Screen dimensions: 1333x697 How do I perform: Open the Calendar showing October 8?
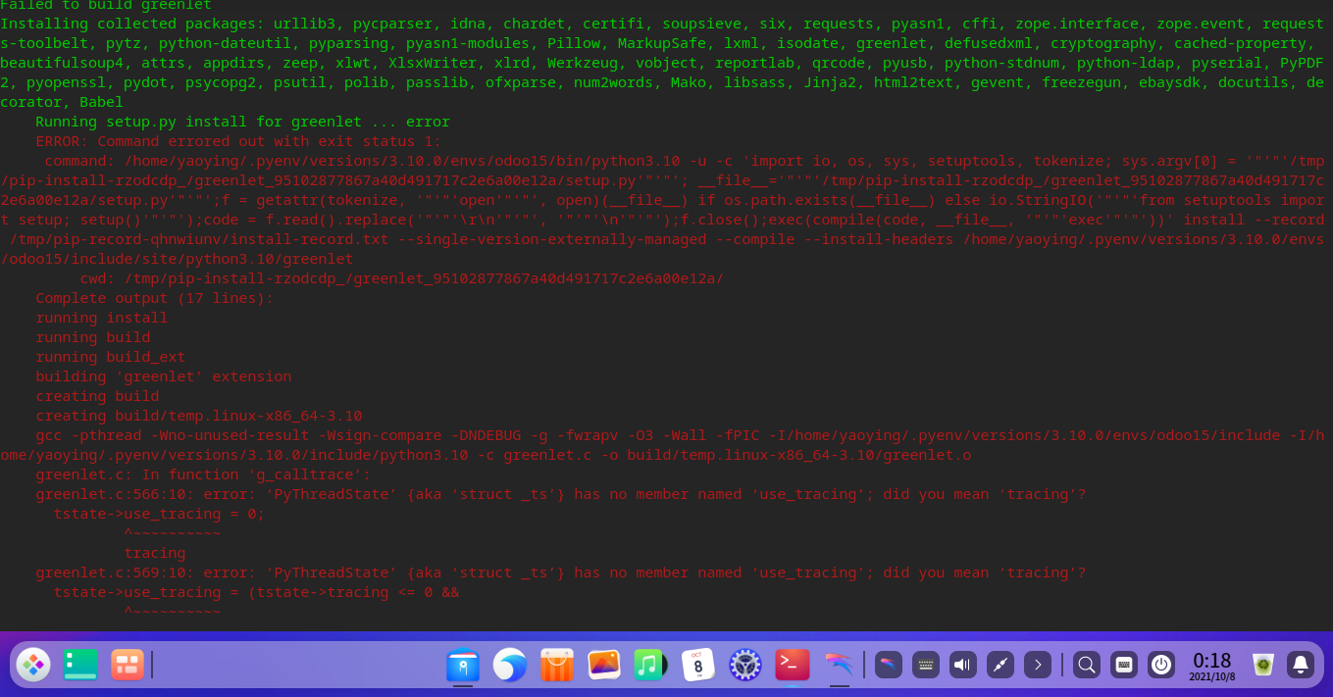pos(697,665)
